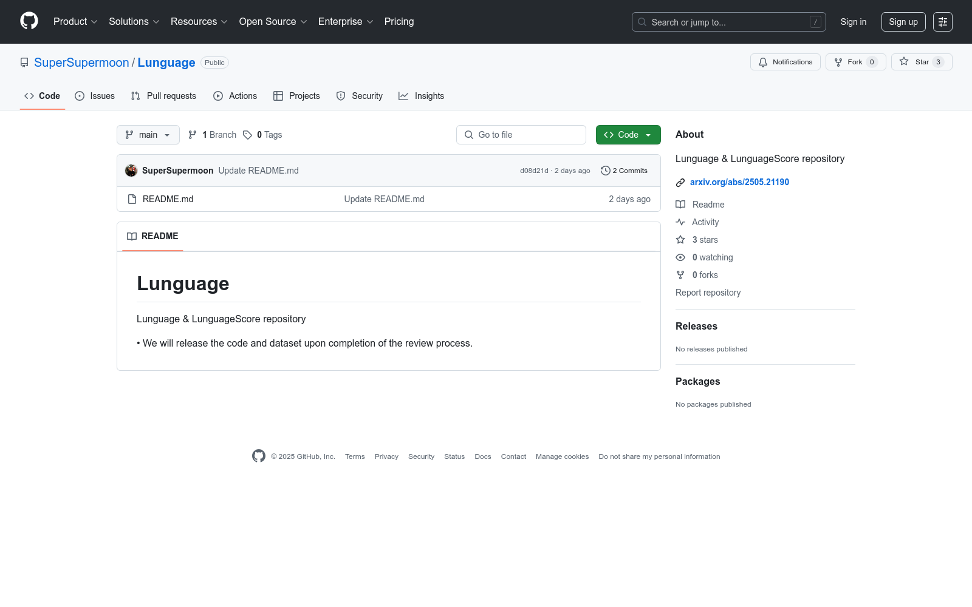Click Do not share my personal information
The image size is (972, 607).
[659, 456]
